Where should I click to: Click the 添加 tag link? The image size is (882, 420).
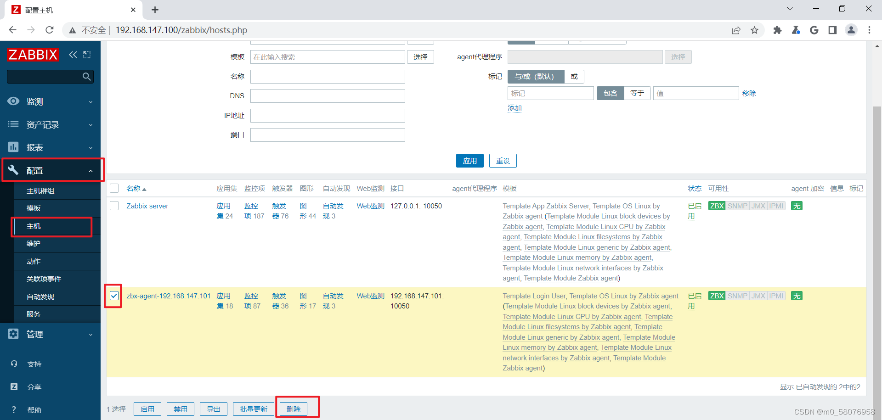click(x=514, y=108)
